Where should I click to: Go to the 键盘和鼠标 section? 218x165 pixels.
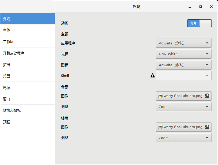pos(27,110)
